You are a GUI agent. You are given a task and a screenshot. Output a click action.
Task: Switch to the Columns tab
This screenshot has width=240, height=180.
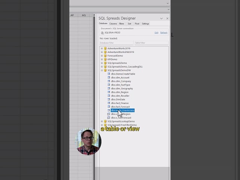coord(113,24)
